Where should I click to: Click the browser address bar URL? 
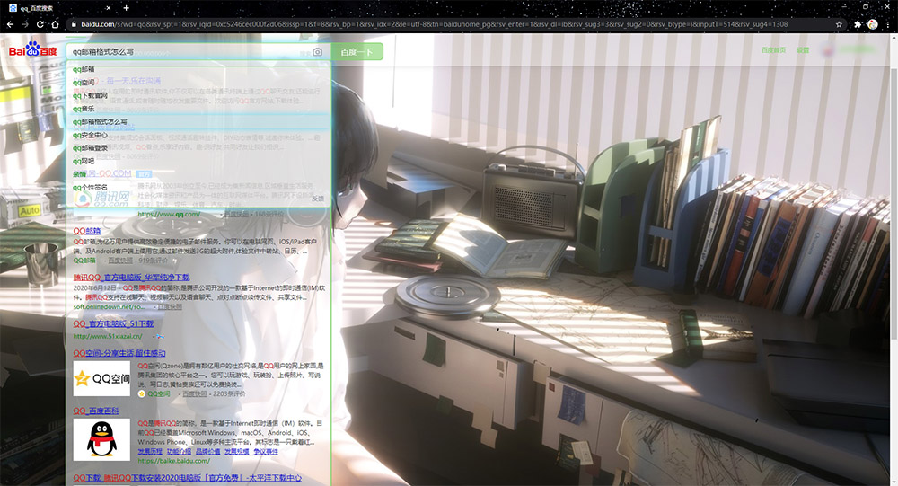click(x=434, y=24)
